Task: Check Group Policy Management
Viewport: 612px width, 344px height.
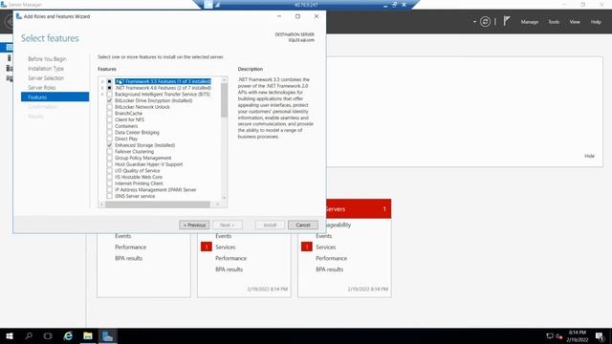Action: pyautogui.click(x=109, y=158)
